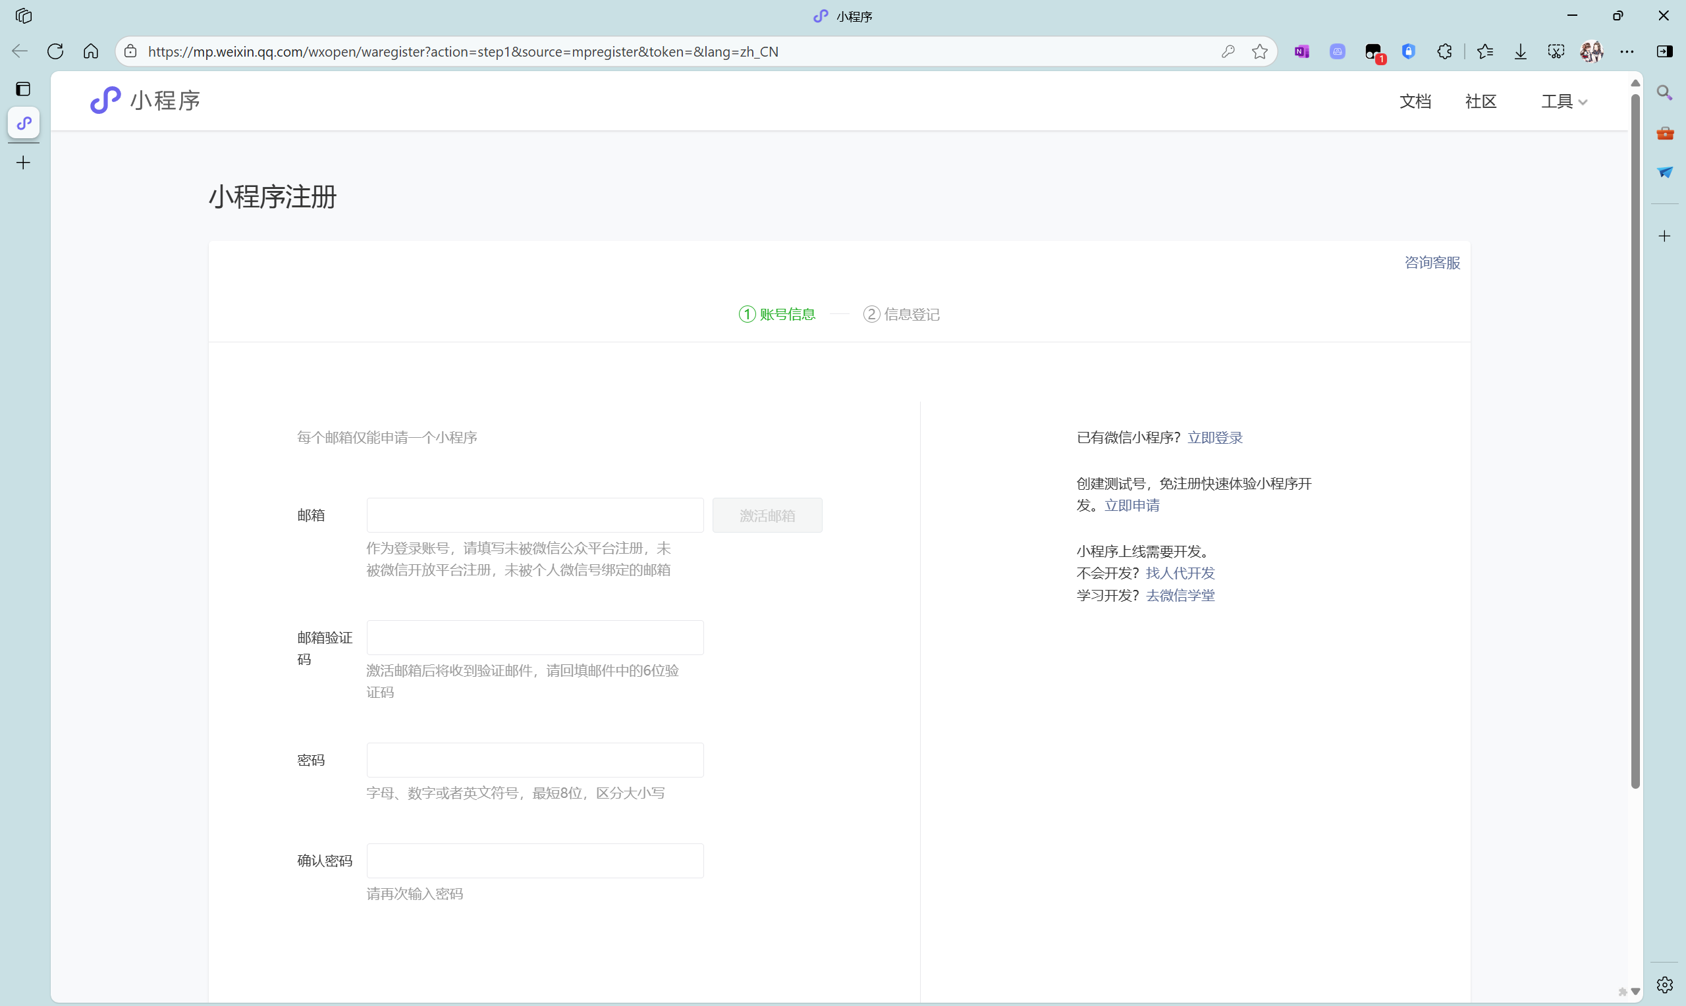
Task: Open Bitwarden shield extension icon
Action: click(x=1409, y=51)
